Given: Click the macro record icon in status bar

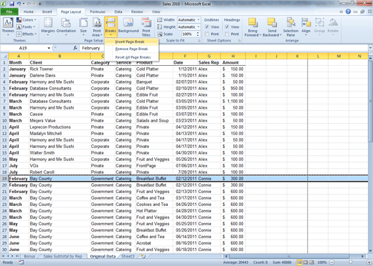Looking at the screenshot, I should pyautogui.click(x=22, y=262).
